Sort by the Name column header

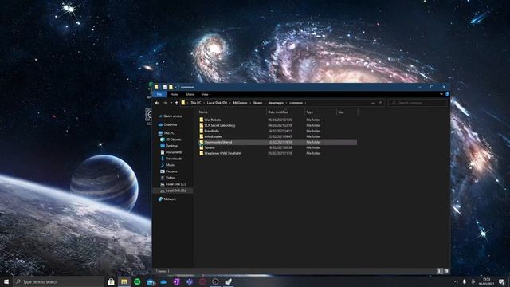(x=203, y=112)
